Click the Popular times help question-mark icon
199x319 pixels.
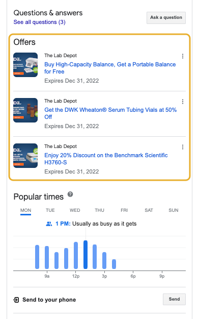point(70,194)
